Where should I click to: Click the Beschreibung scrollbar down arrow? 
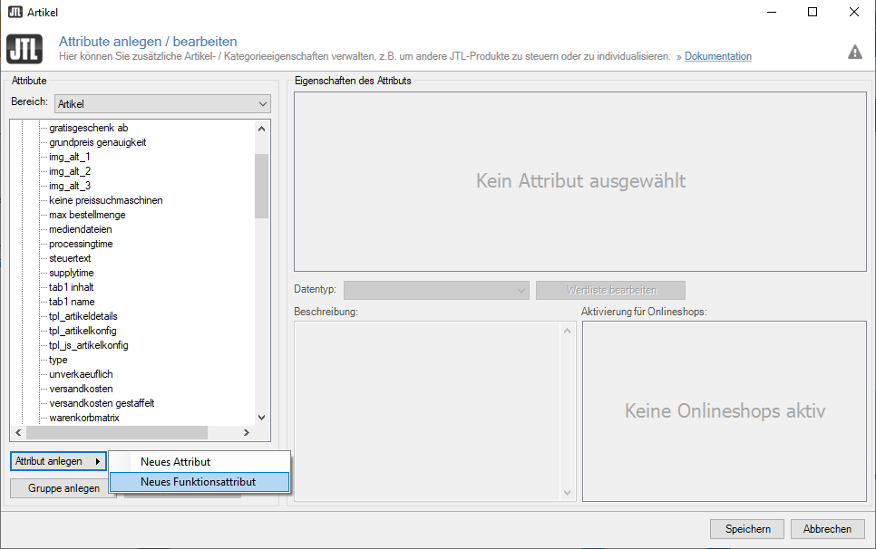click(x=567, y=493)
